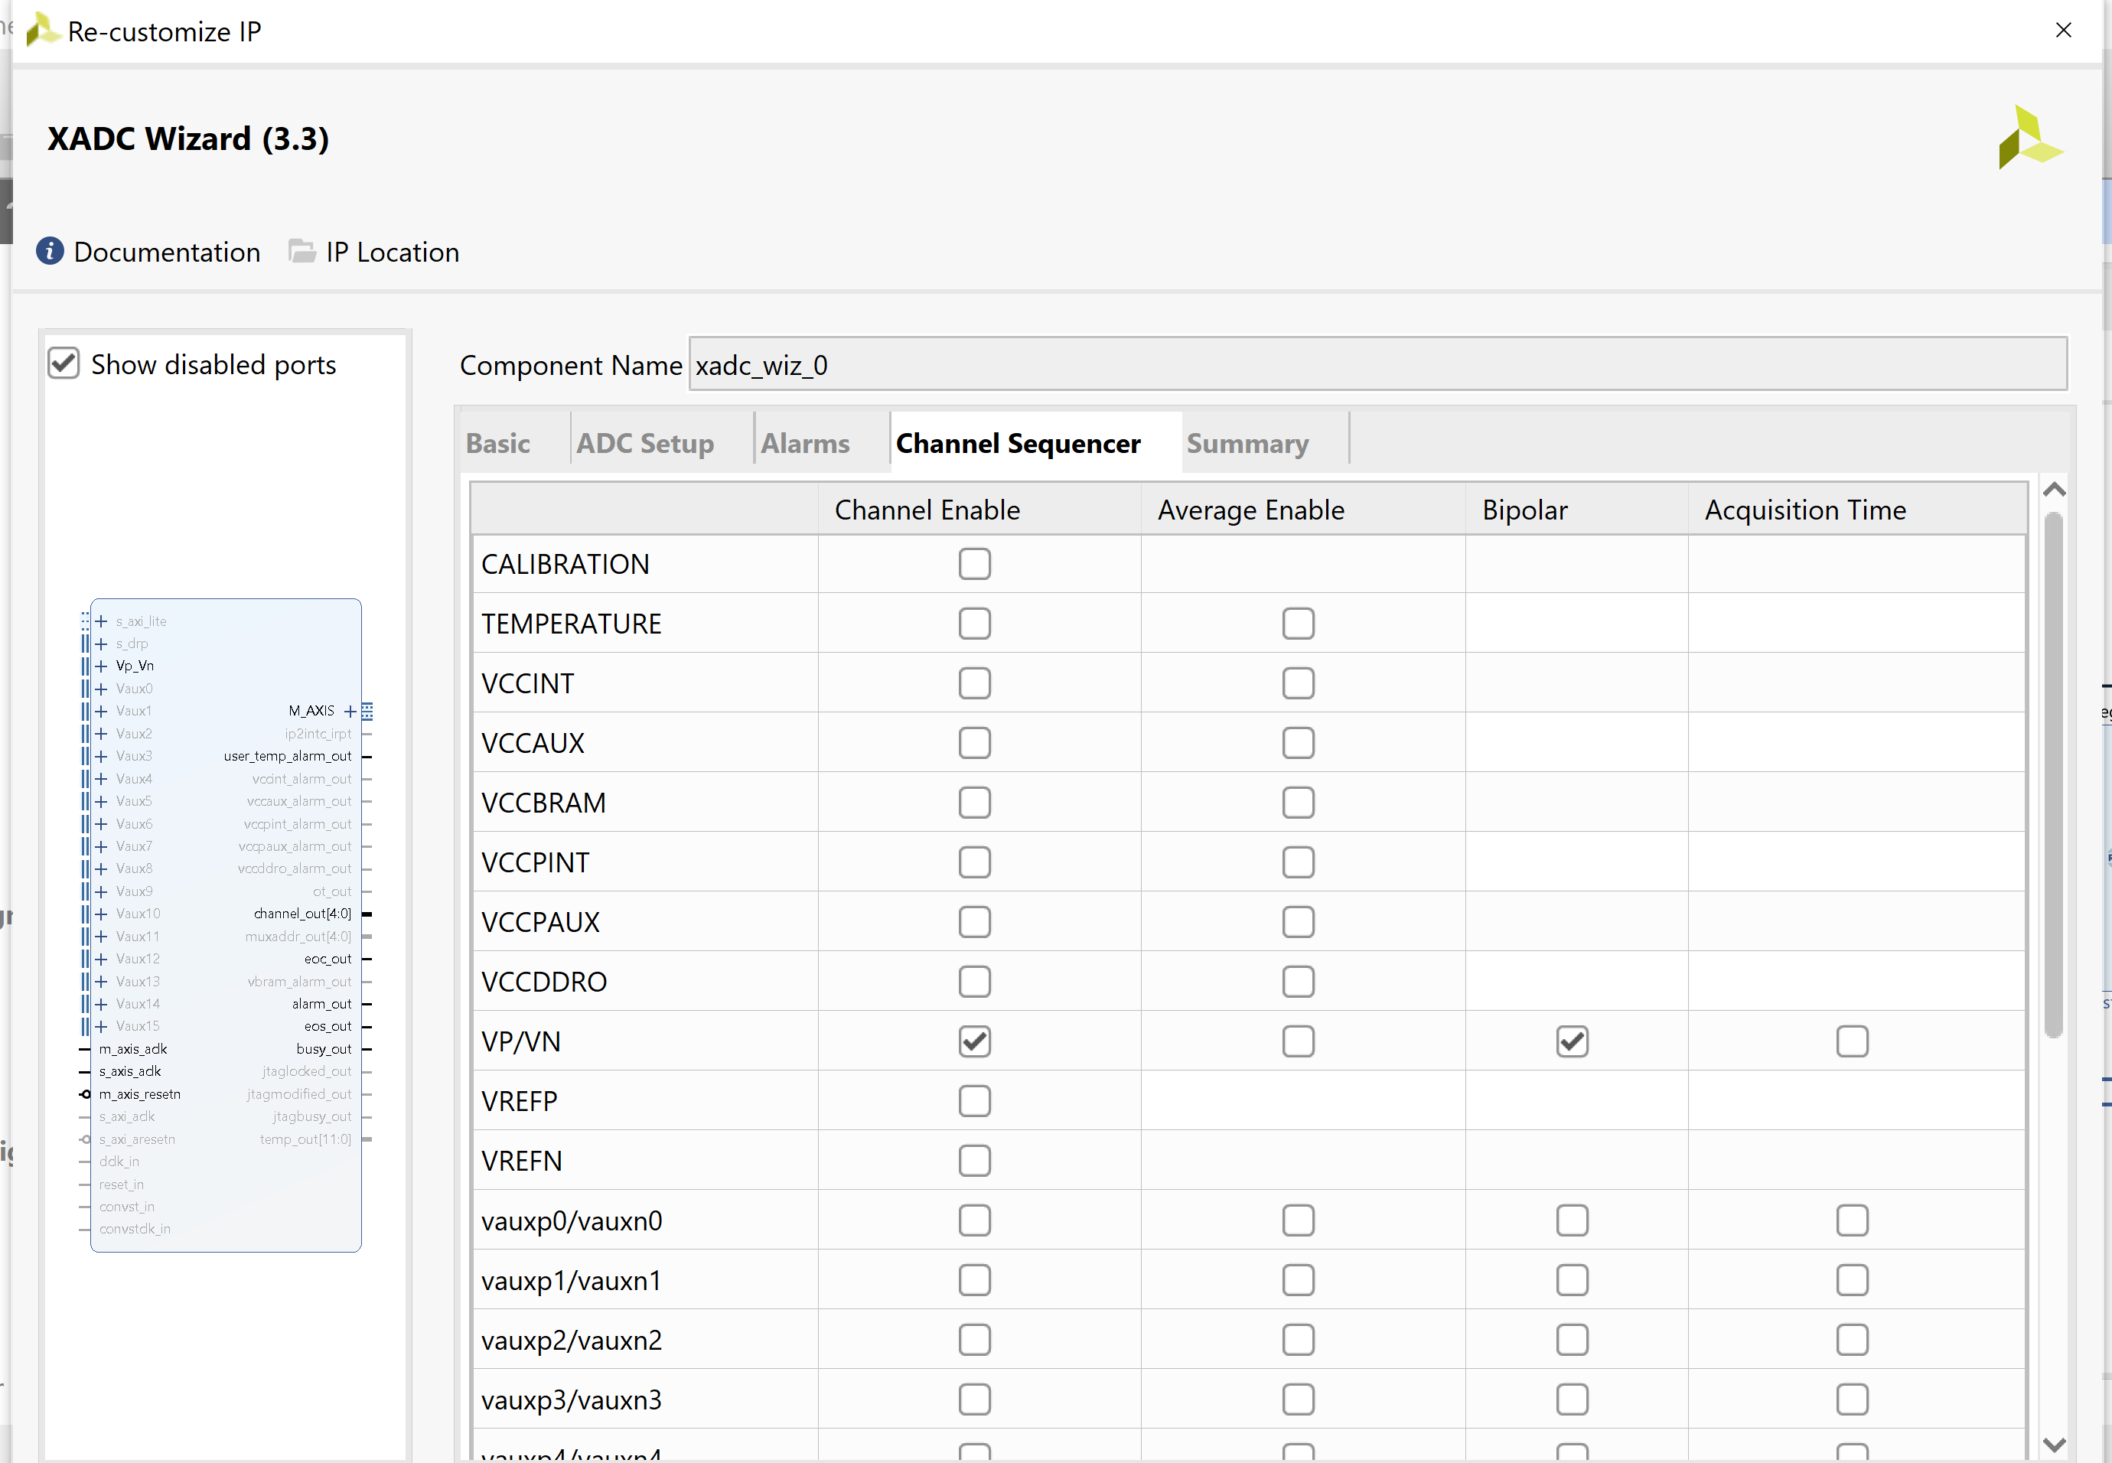
Task: Uncheck Show disabled ports checkbox
Action: pos(64,364)
